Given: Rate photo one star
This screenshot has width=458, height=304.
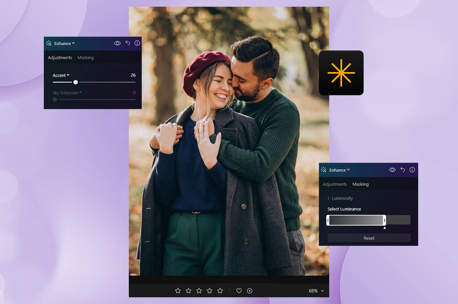Looking at the screenshot, I should [x=178, y=291].
